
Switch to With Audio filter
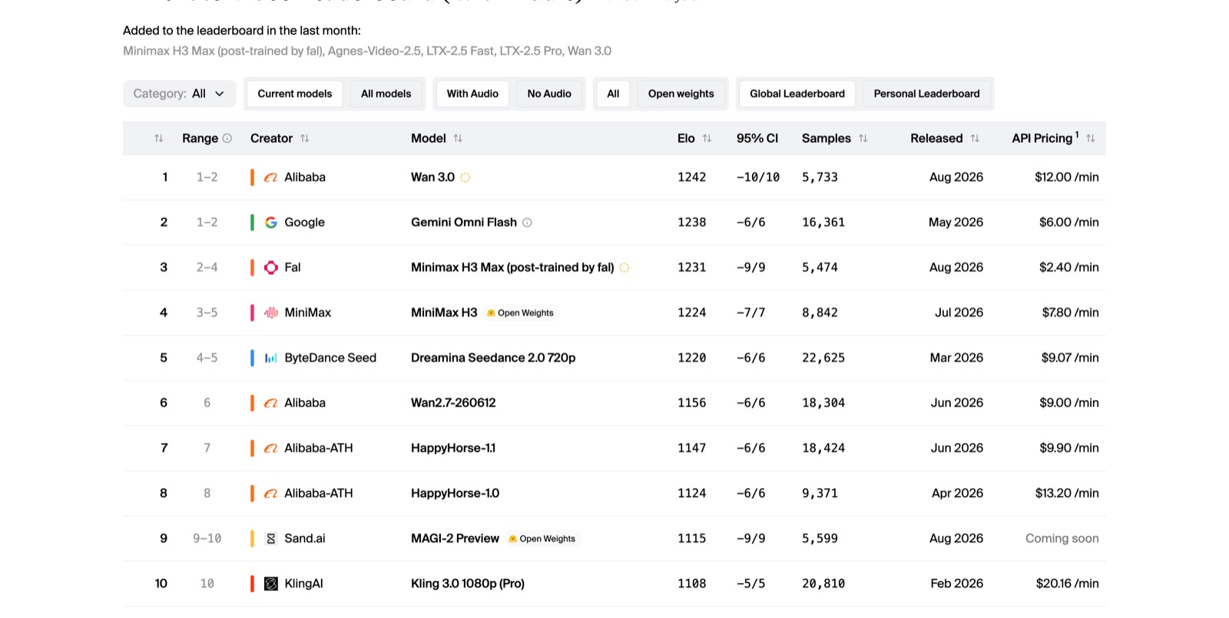[x=472, y=94]
